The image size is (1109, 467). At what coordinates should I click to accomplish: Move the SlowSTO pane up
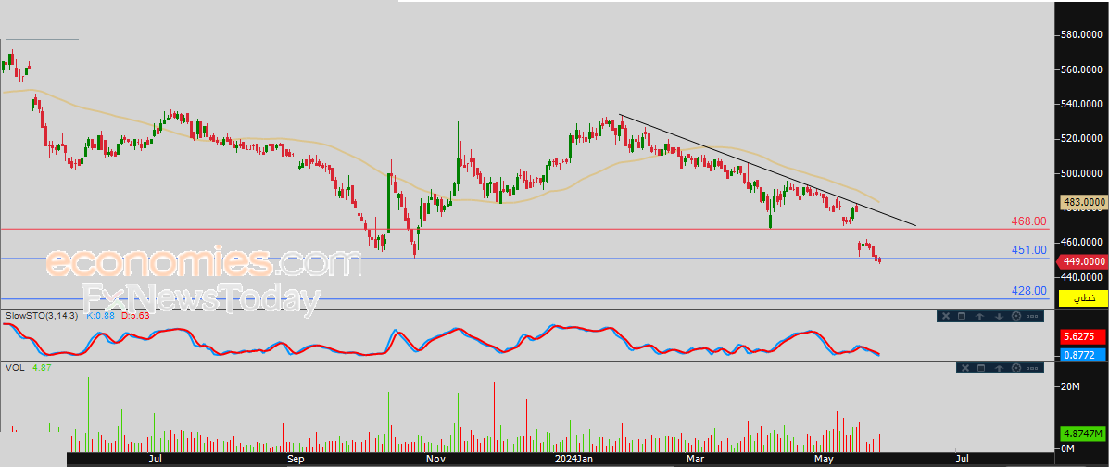tap(979, 316)
